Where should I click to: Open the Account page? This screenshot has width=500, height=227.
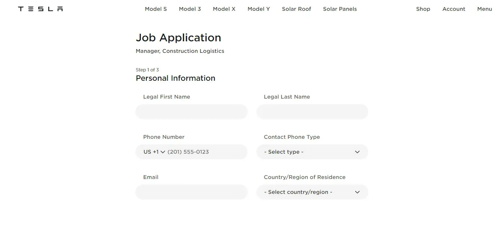(454, 9)
